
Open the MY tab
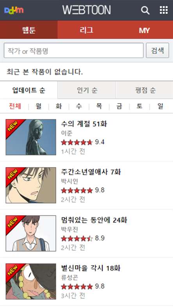pos(144,30)
